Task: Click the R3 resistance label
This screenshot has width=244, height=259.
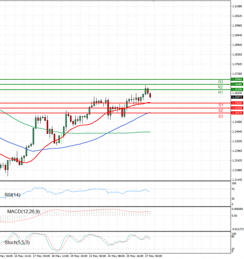Action: tap(220, 82)
